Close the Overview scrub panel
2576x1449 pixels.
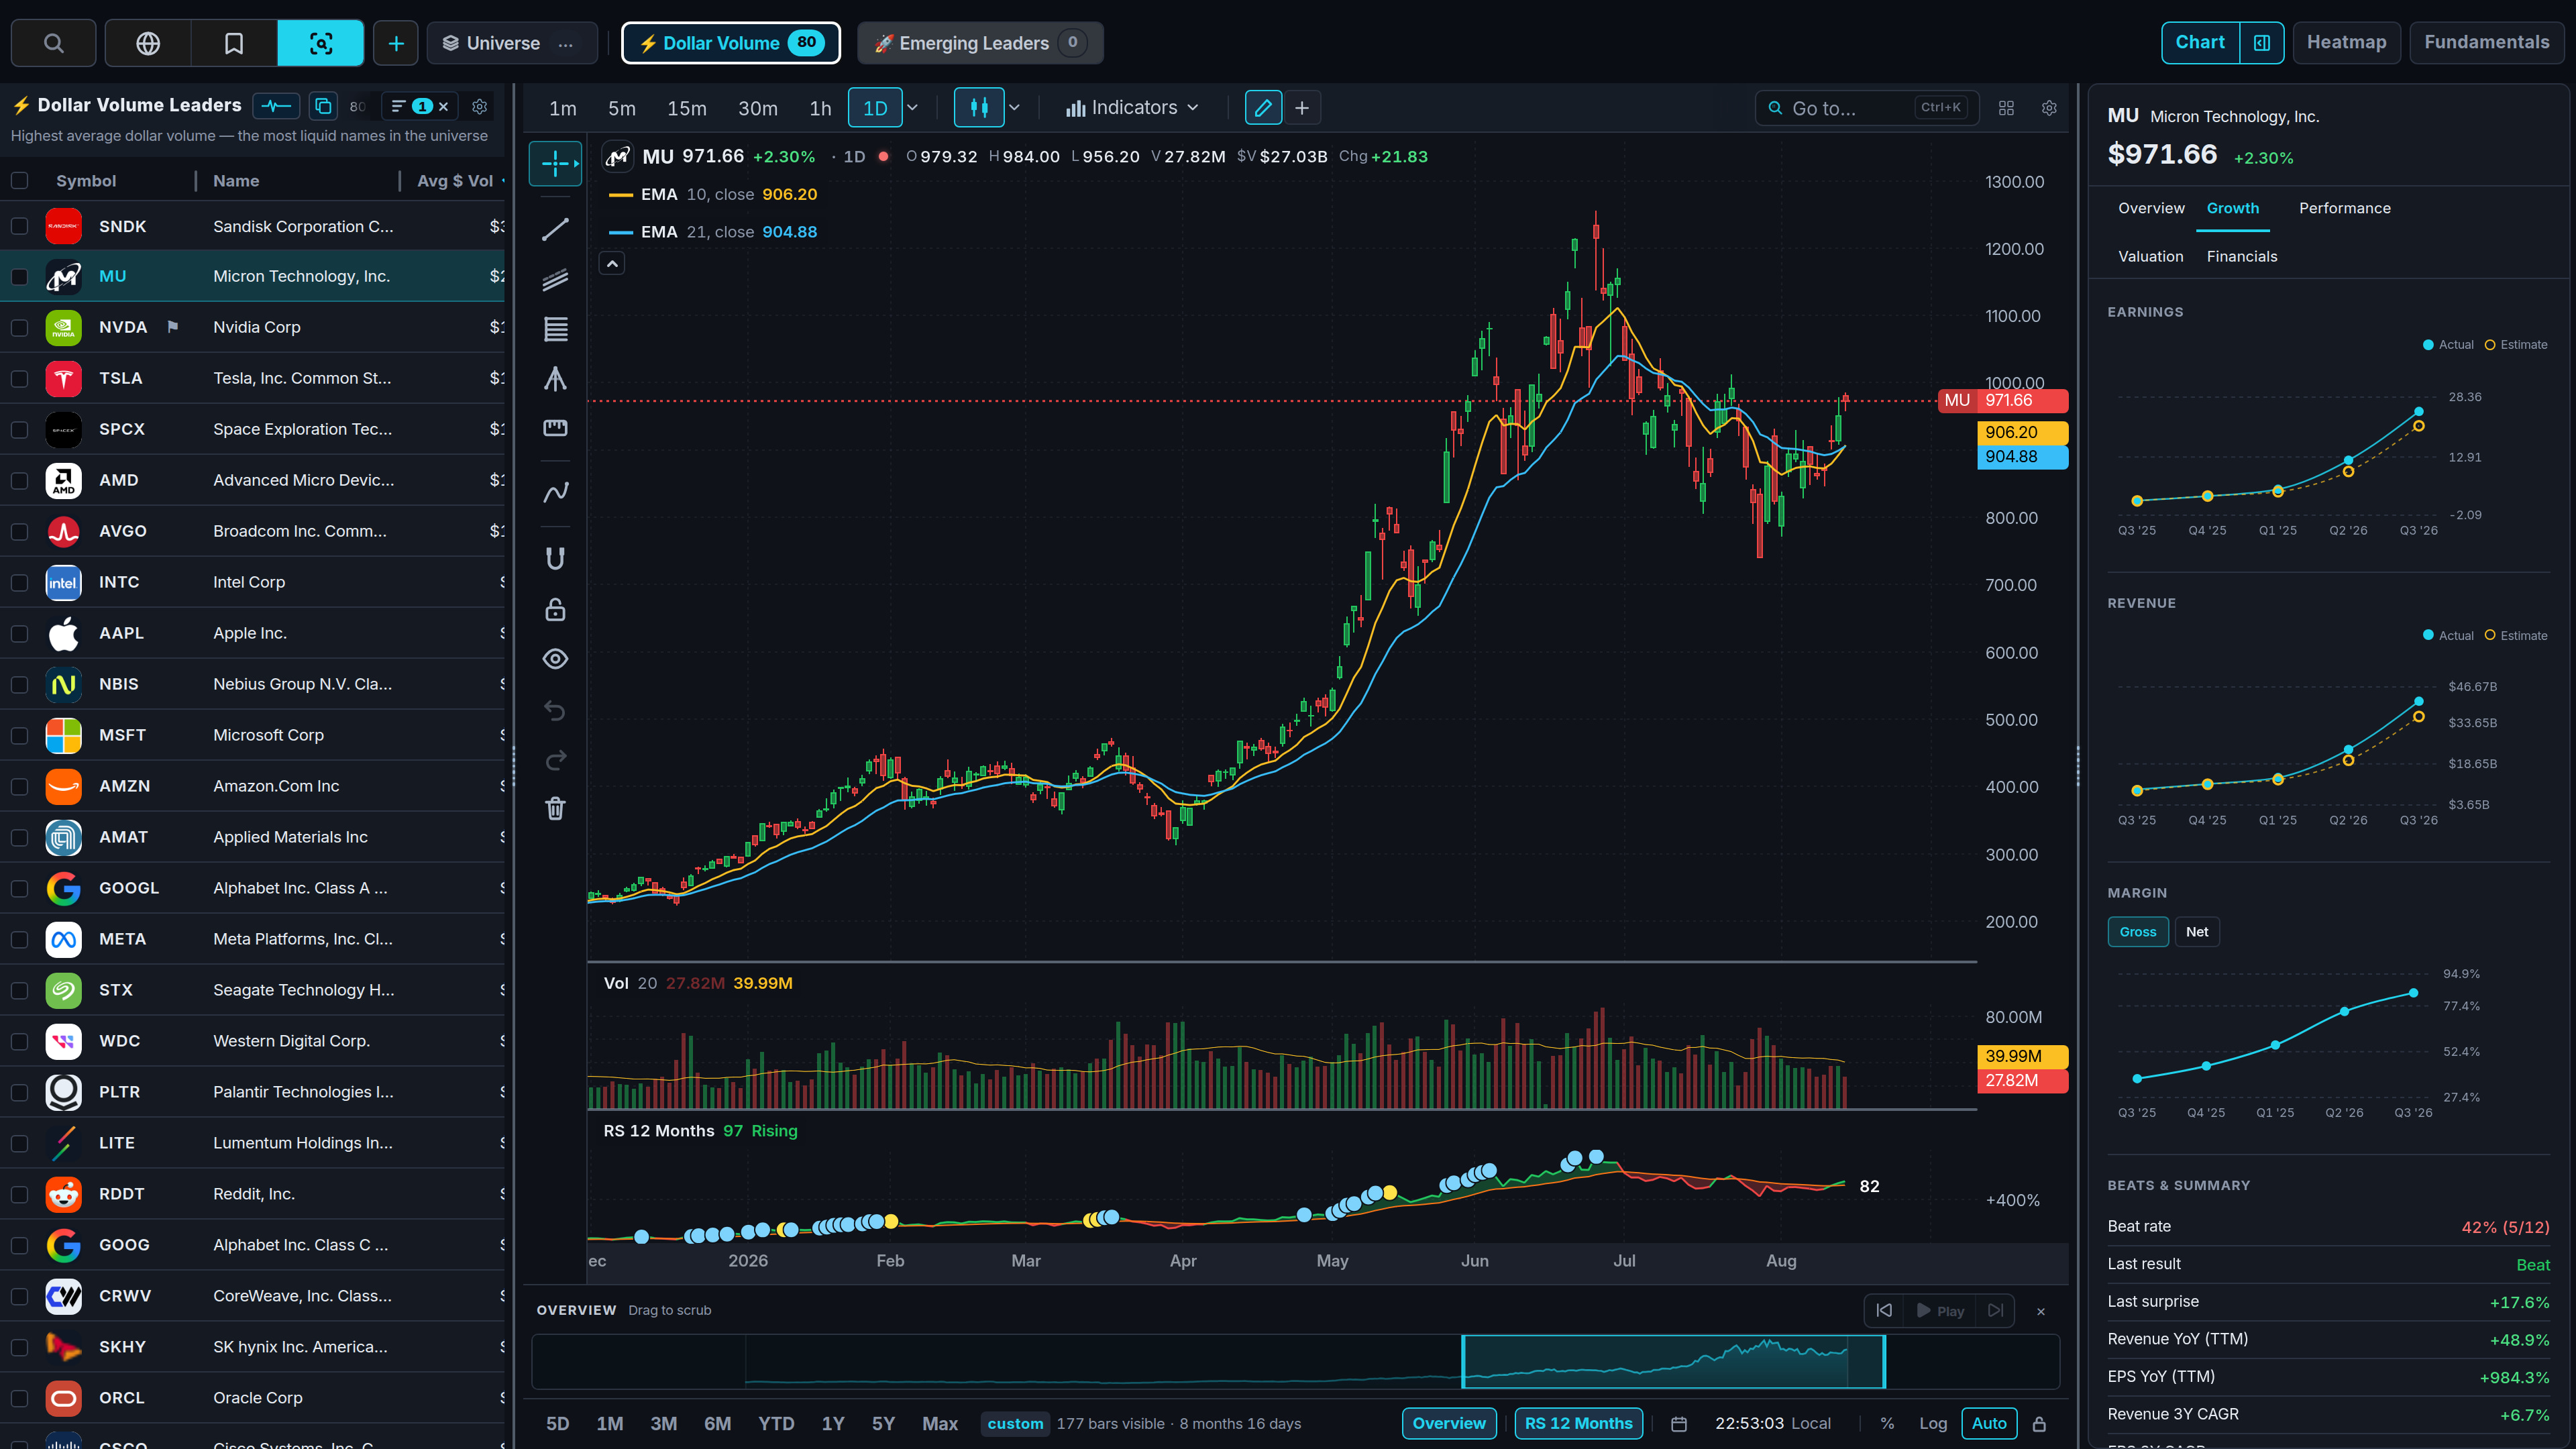pos(2041,1311)
